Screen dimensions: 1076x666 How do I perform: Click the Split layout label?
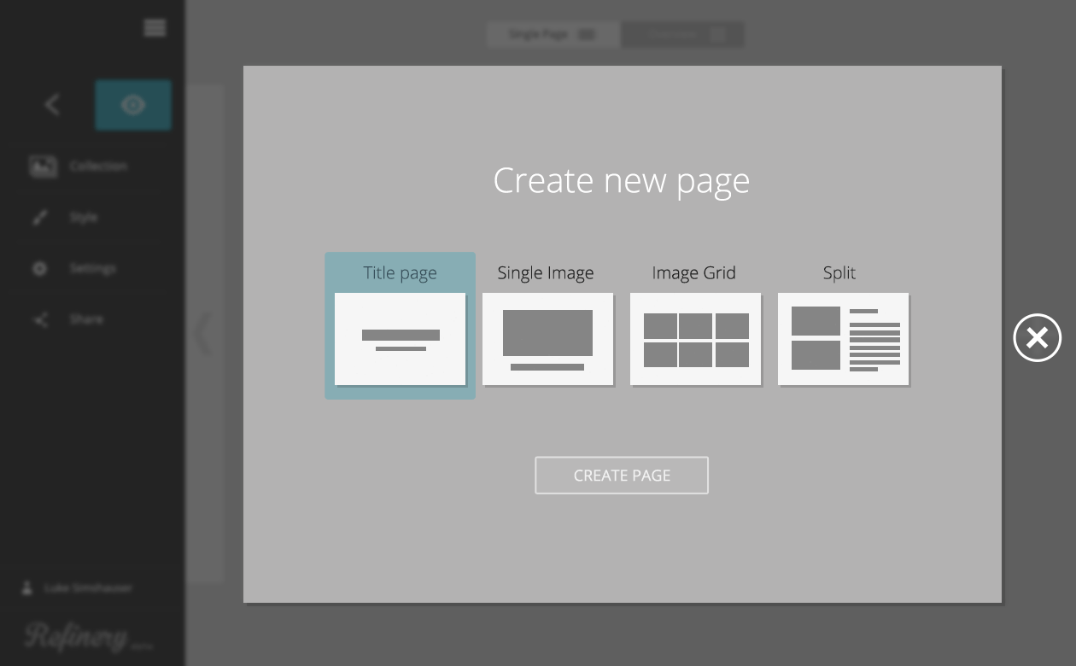[x=839, y=273]
